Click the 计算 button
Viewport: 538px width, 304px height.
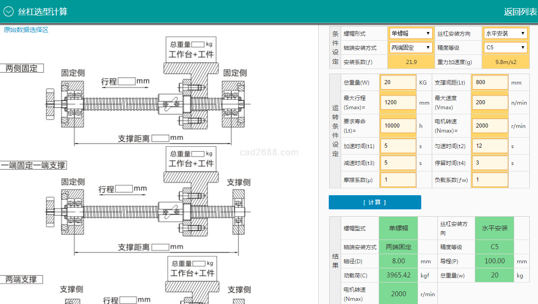pyautogui.click(x=375, y=202)
